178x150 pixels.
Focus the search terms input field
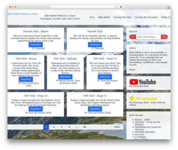point(148,37)
